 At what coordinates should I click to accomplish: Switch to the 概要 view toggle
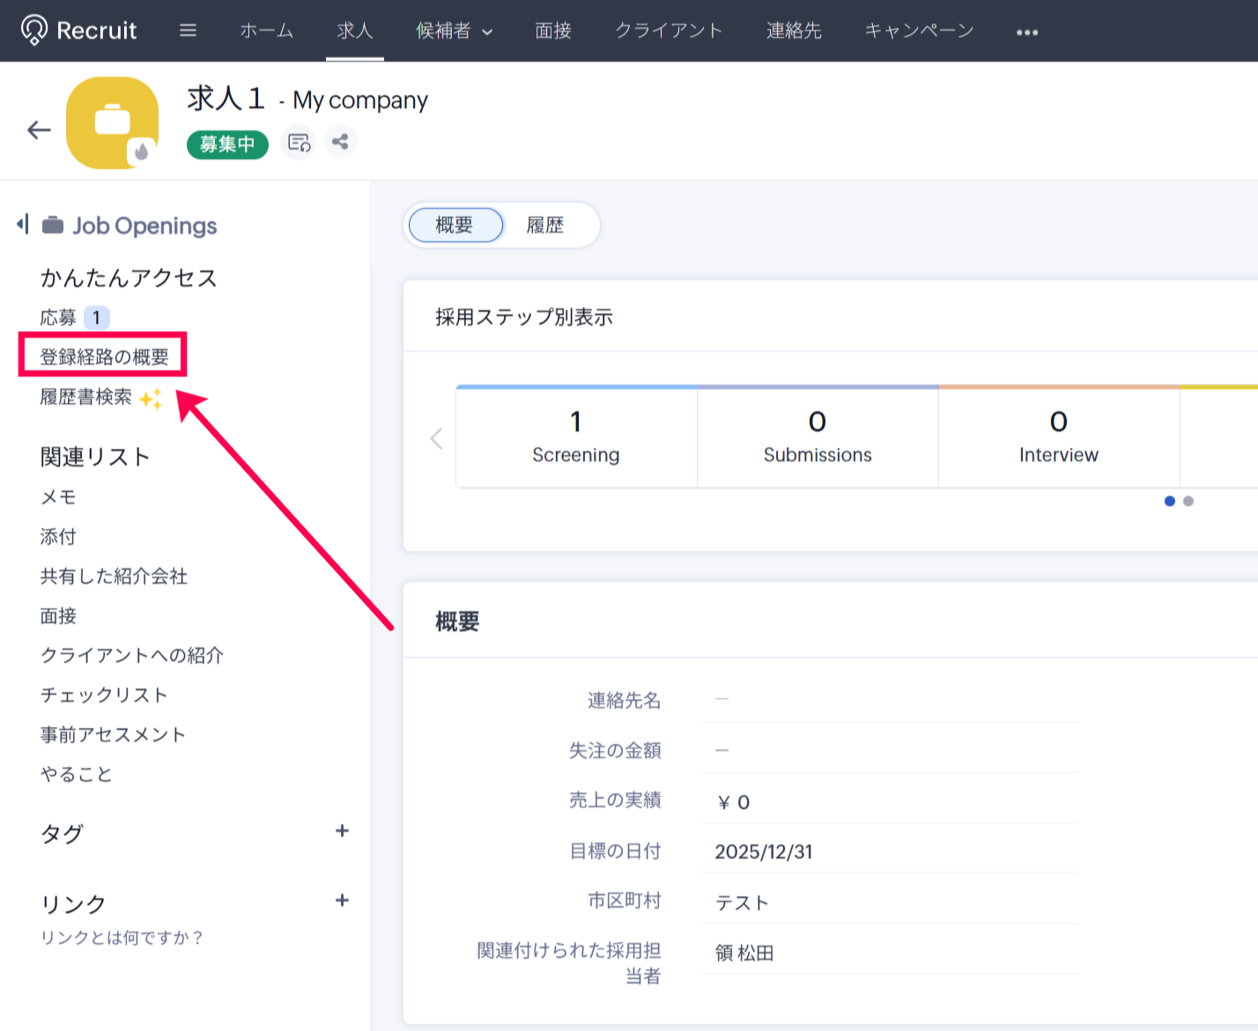click(455, 225)
